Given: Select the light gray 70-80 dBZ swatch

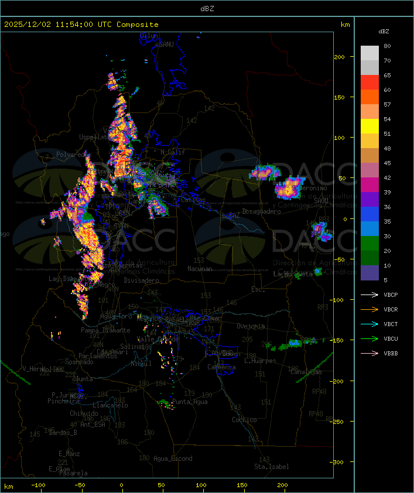Looking at the screenshot, I should point(369,53).
